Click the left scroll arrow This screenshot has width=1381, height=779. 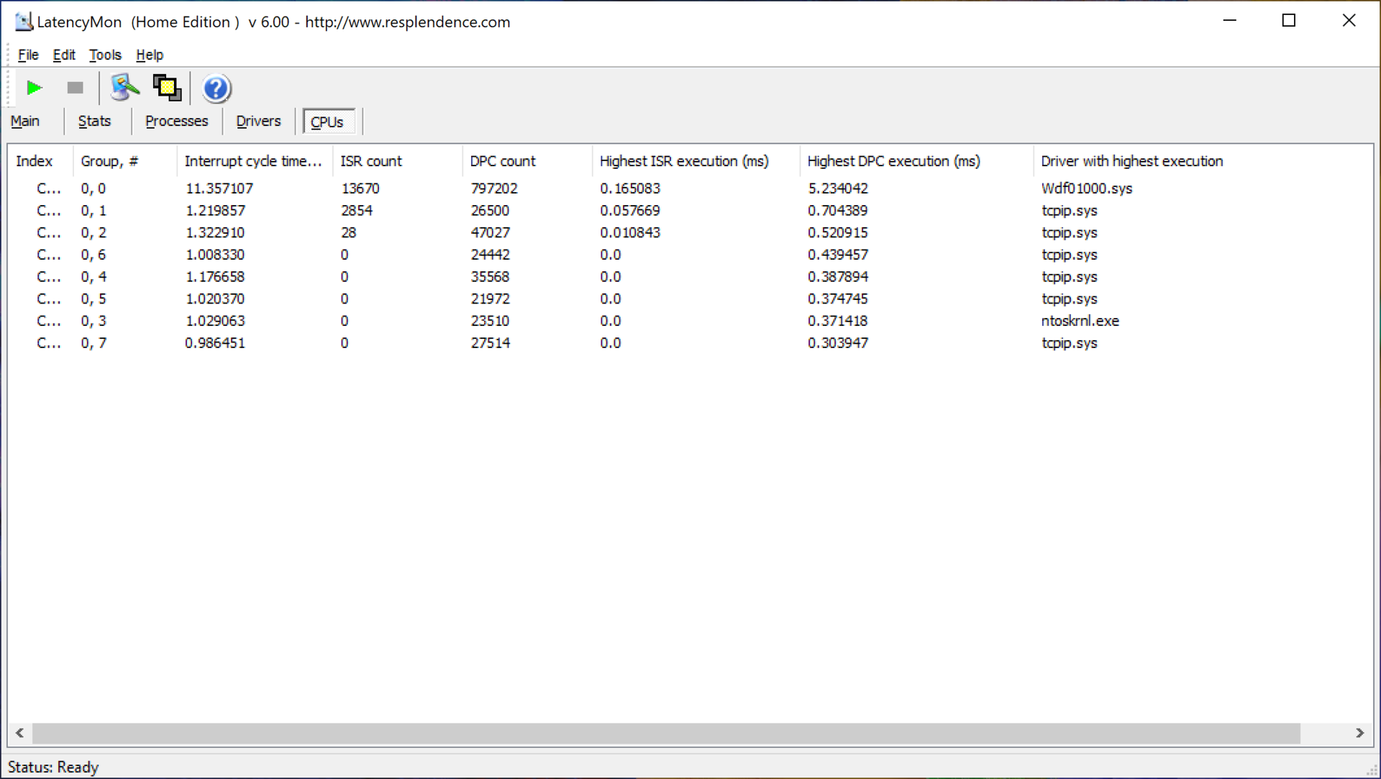coord(20,733)
